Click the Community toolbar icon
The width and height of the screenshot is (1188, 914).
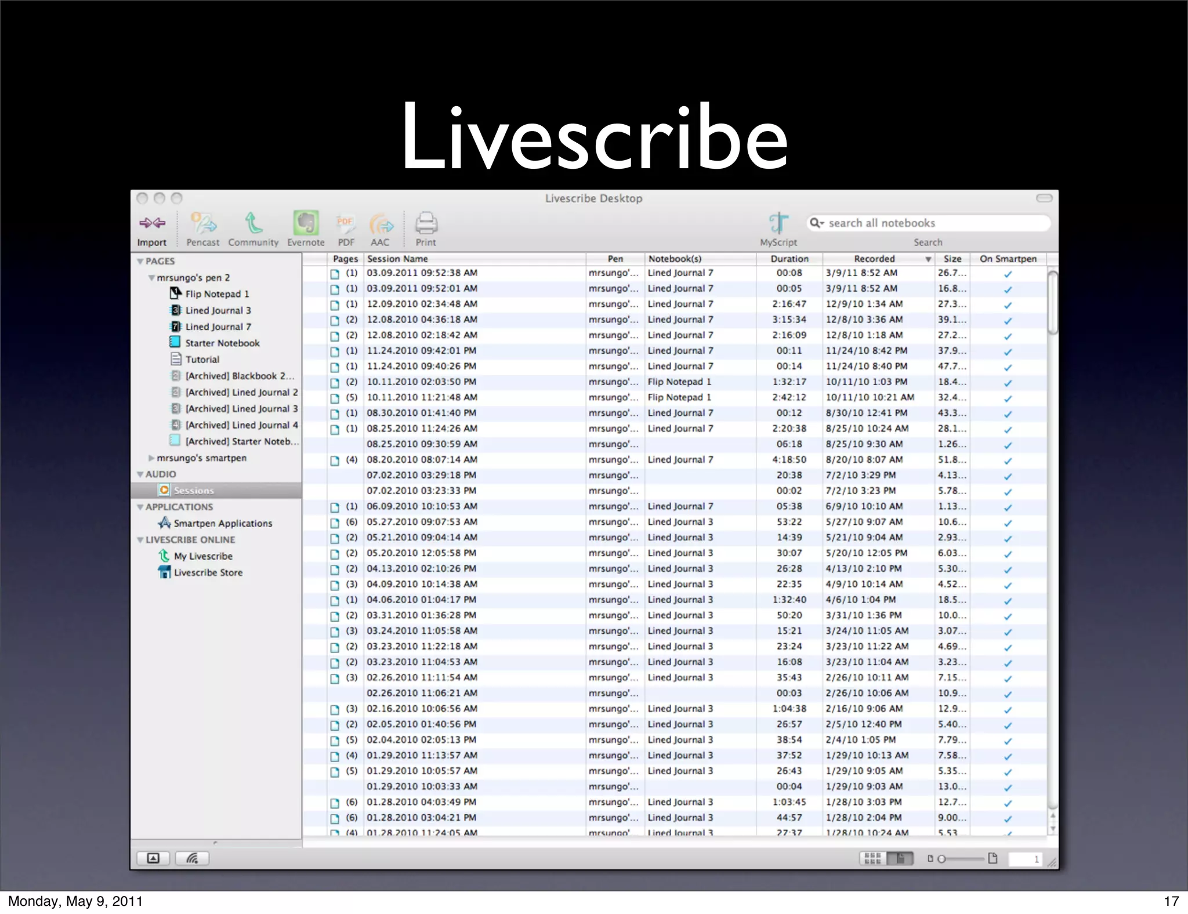coord(253,223)
